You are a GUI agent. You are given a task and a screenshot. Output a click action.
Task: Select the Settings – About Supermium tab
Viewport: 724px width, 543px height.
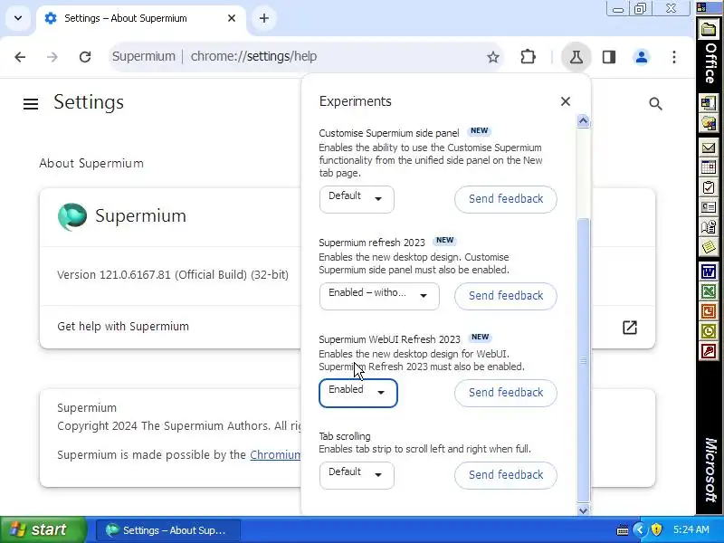(141, 18)
